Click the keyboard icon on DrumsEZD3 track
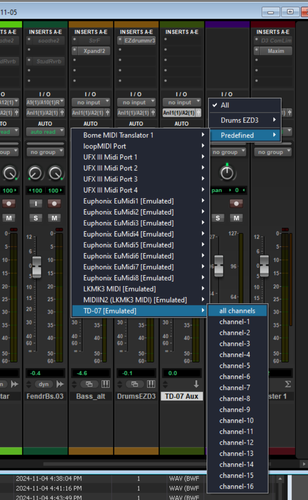 click(x=151, y=384)
